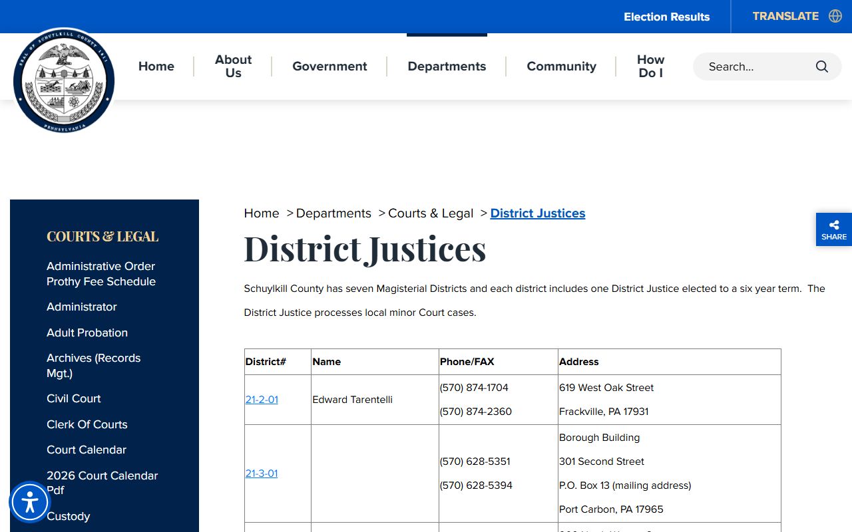This screenshot has height=532, width=852.
Task: Click phone number (570) 874-1704
Action: 474,388
